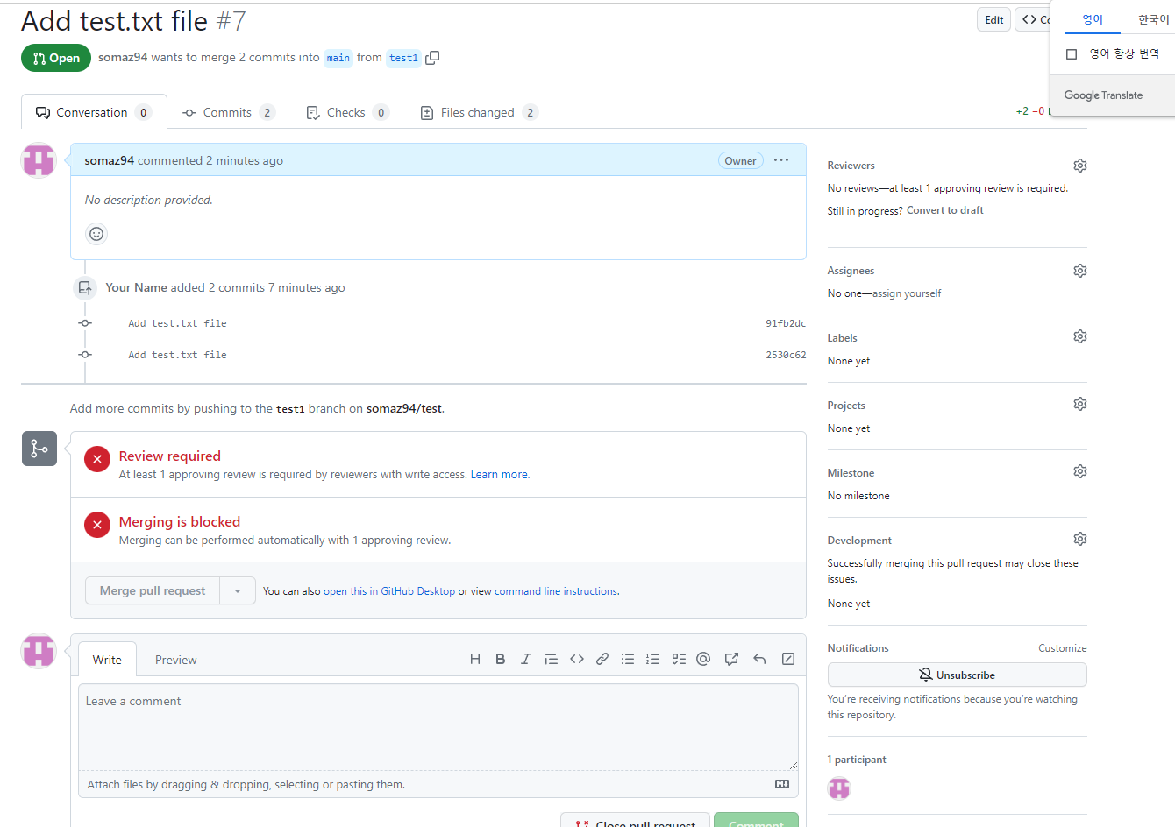1175x827 pixels.
Task: Add a link in the comment editor
Action: point(602,659)
